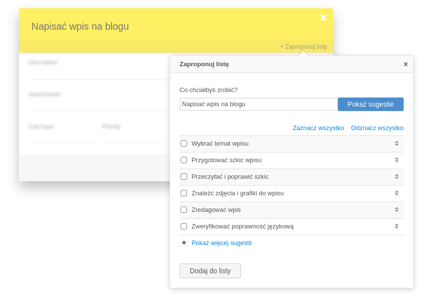Check the "Przeczytać i poprawić szkic" checkbox
The height and width of the screenshot is (301, 428).
tap(184, 176)
